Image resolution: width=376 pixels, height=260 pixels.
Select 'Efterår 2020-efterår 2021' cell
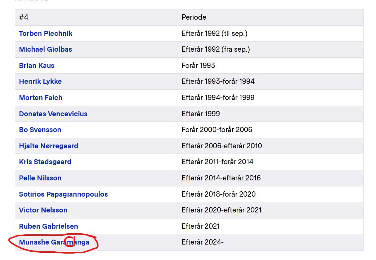tap(270, 210)
